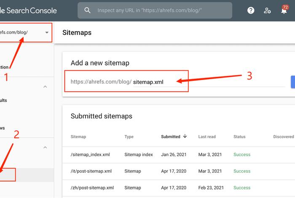
Task: Open the help question mark icon
Action: click(x=251, y=11)
